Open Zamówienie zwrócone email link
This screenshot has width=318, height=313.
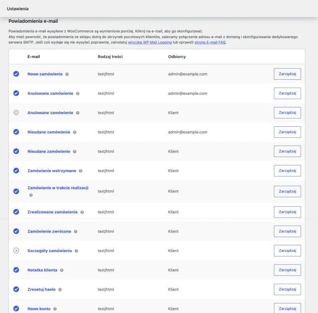49,231
